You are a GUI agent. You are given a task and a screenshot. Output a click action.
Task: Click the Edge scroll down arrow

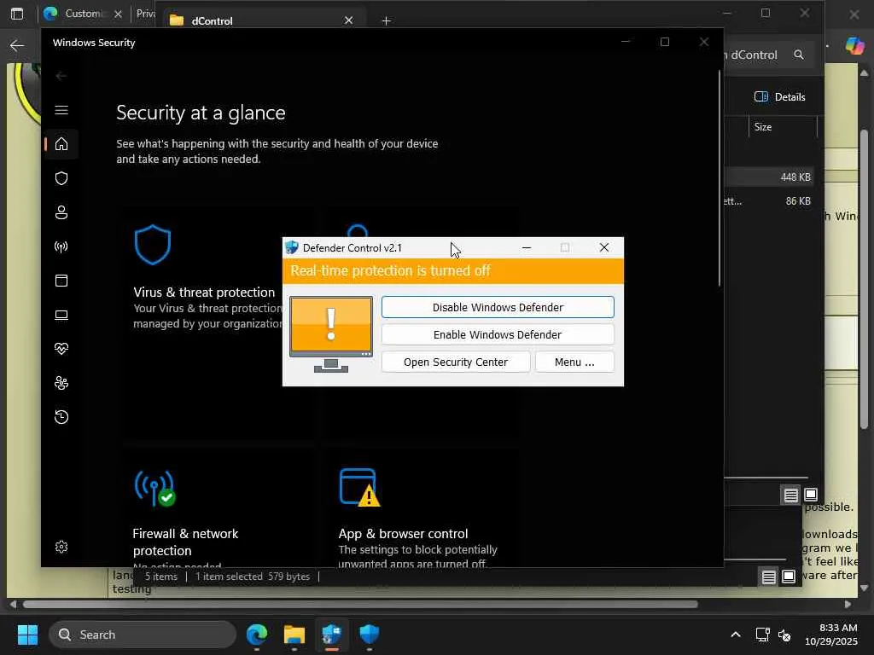[x=864, y=588]
